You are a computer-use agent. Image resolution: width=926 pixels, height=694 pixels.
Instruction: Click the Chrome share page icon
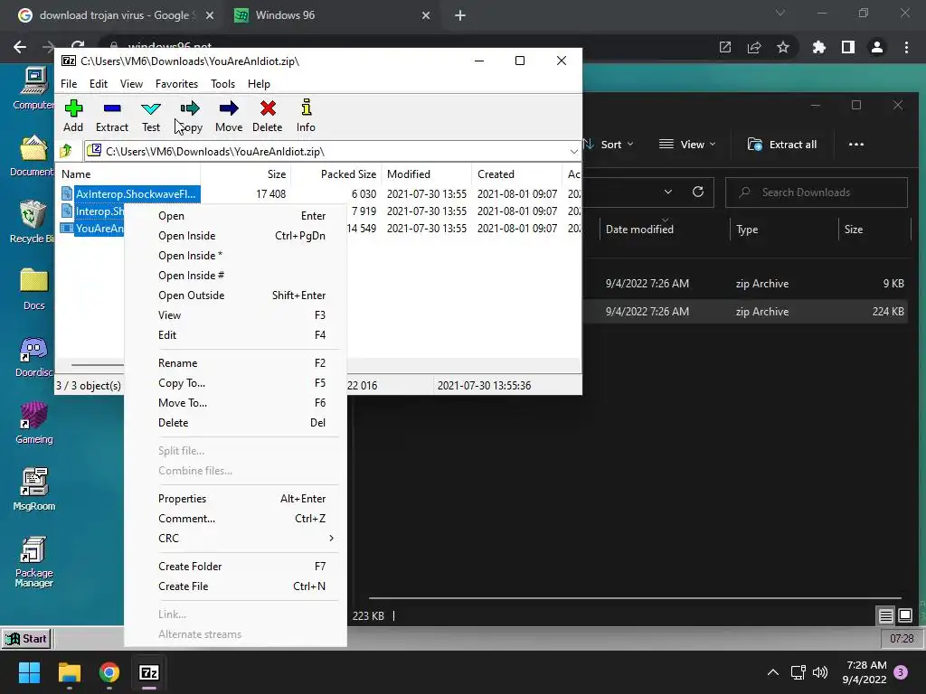[x=754, y=47]
